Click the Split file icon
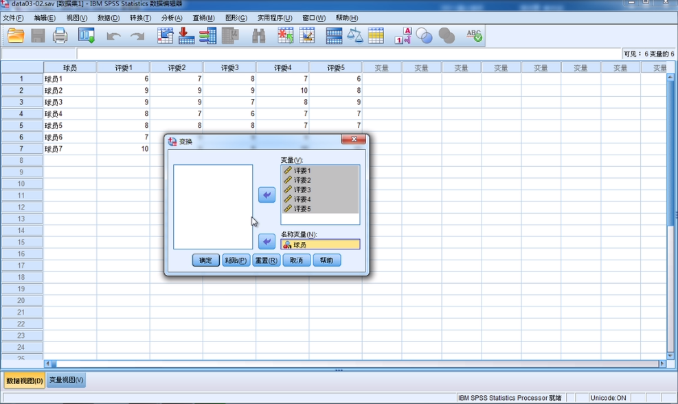Screen dimensions: 678x404 334,36
